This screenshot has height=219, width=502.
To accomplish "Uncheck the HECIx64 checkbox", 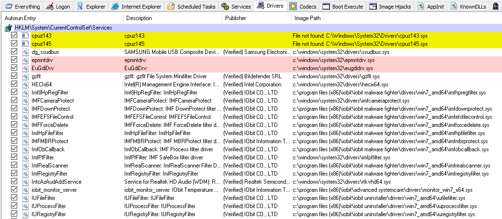I will click(14, 84).
